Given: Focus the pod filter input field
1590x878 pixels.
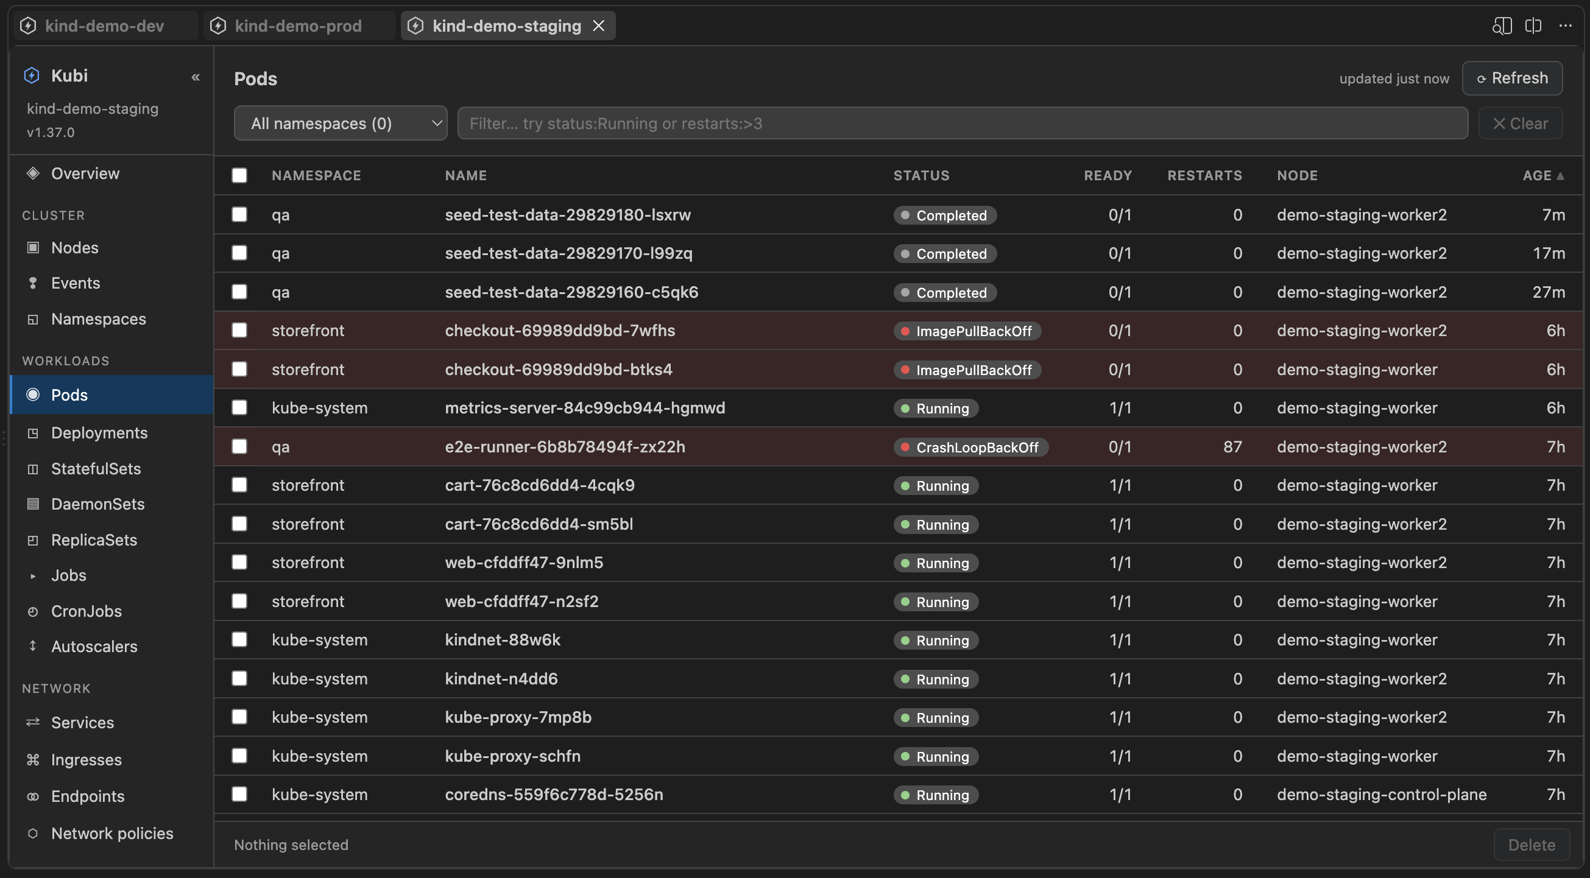Looking at the screenshot, I should [x=963, y=124].
